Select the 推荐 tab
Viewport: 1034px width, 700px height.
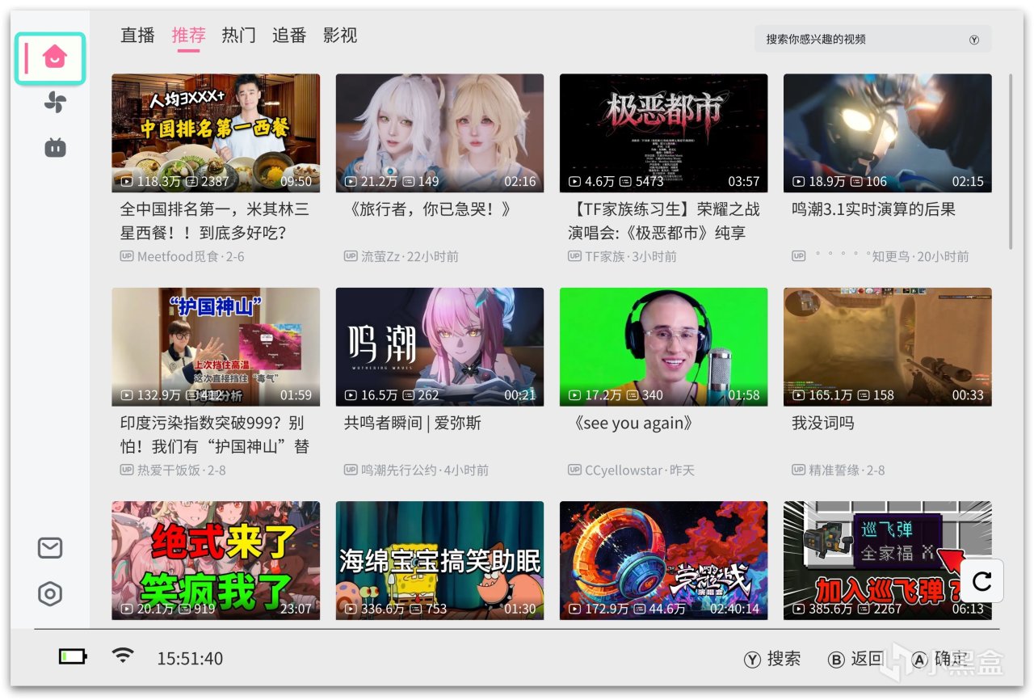coord(188,36)
